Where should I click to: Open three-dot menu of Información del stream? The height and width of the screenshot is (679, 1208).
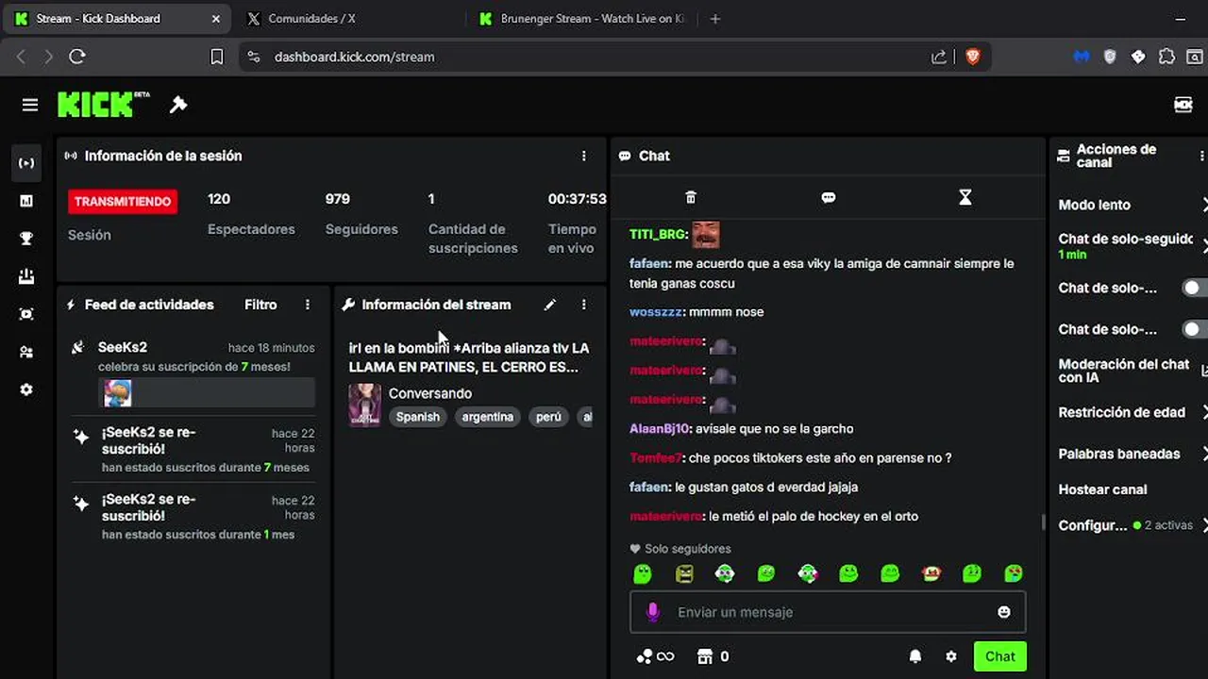click(583, 305)
